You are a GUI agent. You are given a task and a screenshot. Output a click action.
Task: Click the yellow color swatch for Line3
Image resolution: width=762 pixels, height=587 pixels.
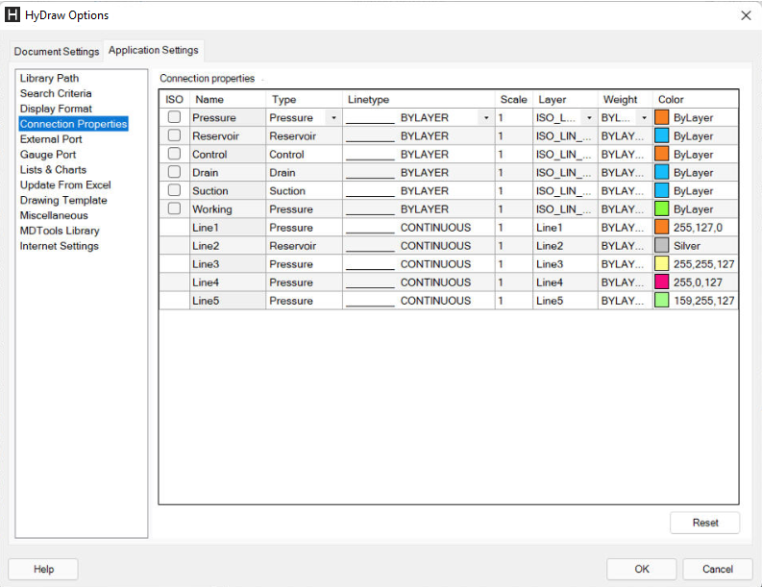point(661,264)
